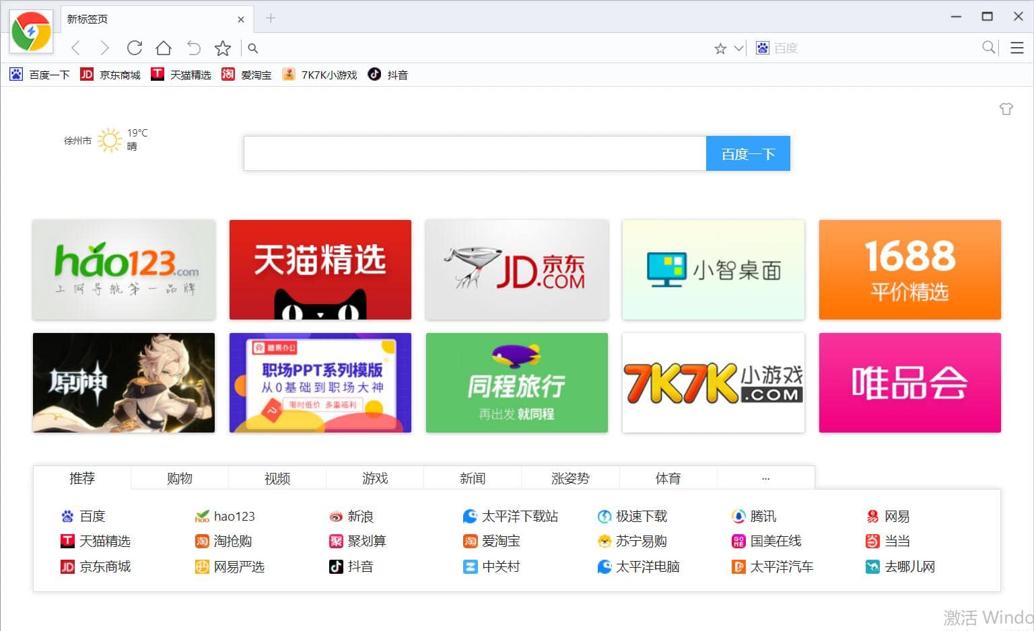The image size is (1034, 631).
Task: Open 7K7K小游戏 bookmark in bookmarks bar
Action: click(x=320, y=75)
